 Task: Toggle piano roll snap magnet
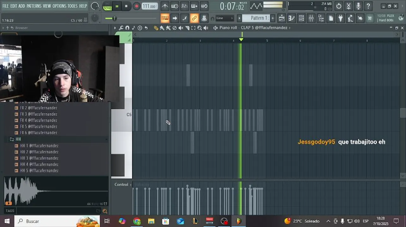[x=127, y=28]
